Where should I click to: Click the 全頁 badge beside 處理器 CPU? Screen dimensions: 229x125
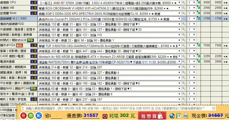[34, 3]
